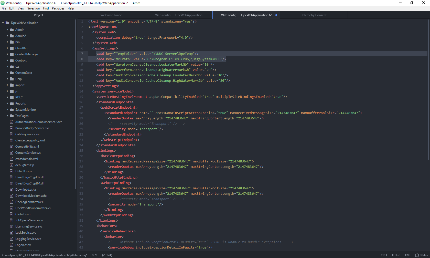The height and width of the screenshot is (258, 430).
Task: Click the editor vertical scrollbar
Action: (428, 90)
